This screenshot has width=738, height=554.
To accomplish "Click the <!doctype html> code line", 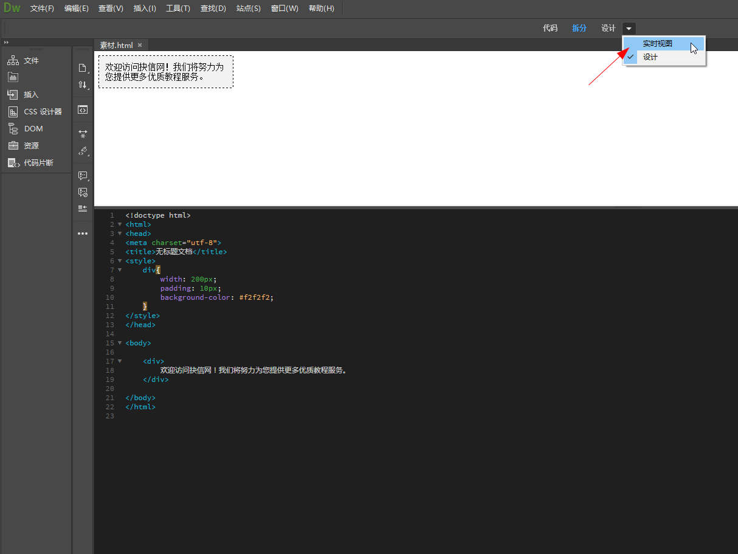I will click(x=158, y=215).
